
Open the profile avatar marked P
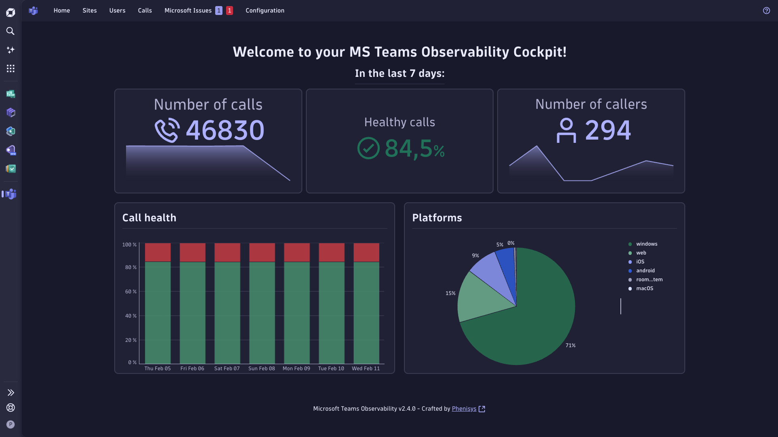[11, 424]
